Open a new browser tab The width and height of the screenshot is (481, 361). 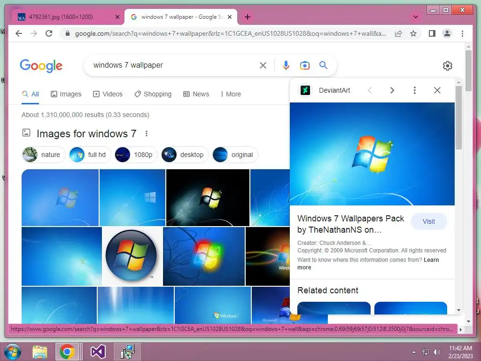click(248, 17)
